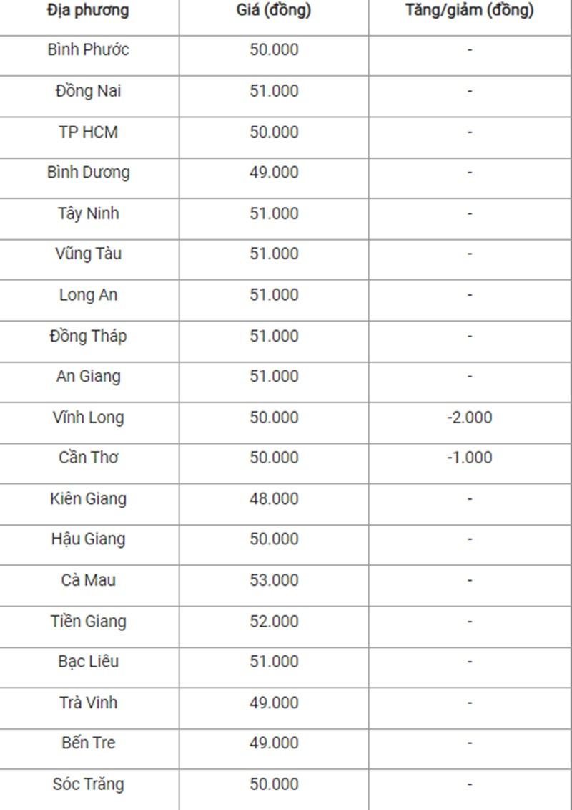The height and width of the screenshot is (810, 572).
Task: Select Cà Mau price 53.000
Action: pyautogui.click(x=274, y=580)
